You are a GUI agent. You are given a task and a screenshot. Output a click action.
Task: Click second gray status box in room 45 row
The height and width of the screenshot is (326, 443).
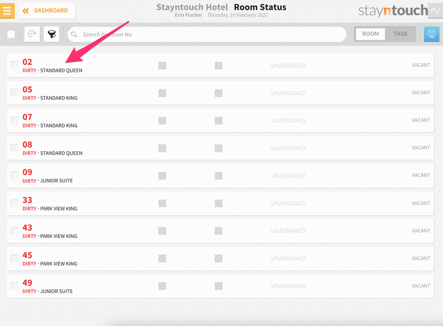click(219, 259)
